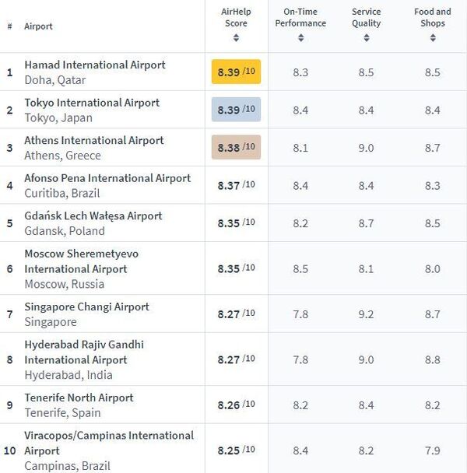The width and height of the screenshot is (467, 473).
Task: Click the bronze 8.38 score badge
Action: click(236, 147)
